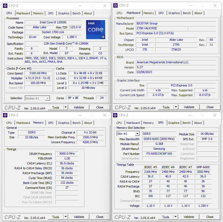Viewport: 223px width, 222px height.
Task: Click Validate button in the CPU window
Action: (x=79, y=107)
